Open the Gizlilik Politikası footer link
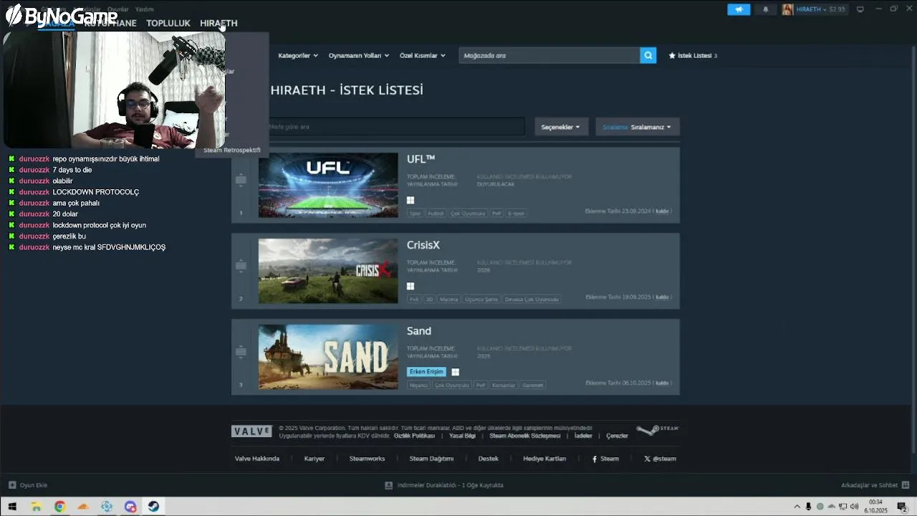Image resolution: width=917 pixels, height=516 pixels. pyautogui.click(x=414, y=436)
